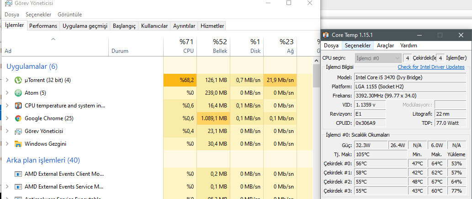Click the Görev Yöneticisi process icon
Screen dimensions: 472x199
[x=18, y=131]
